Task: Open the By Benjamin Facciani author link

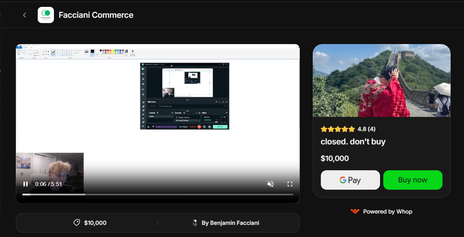Action: pyautogui.click(x=230, y=223)
